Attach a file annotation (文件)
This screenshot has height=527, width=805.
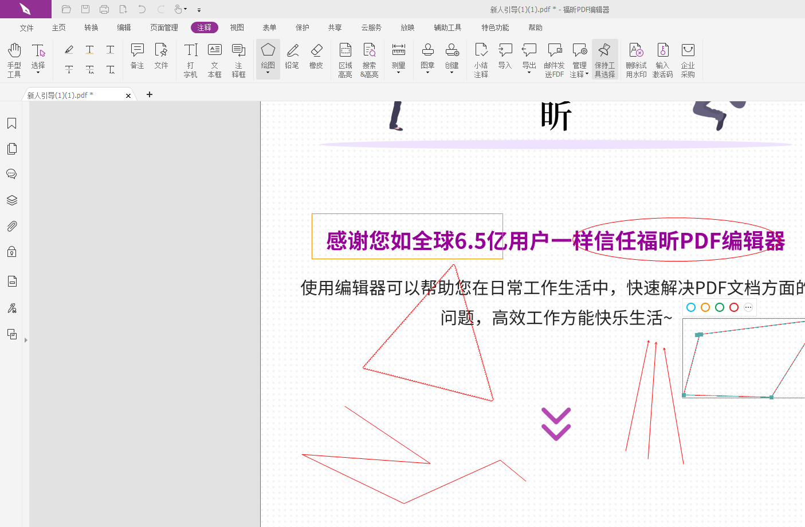tap(162, 57)
